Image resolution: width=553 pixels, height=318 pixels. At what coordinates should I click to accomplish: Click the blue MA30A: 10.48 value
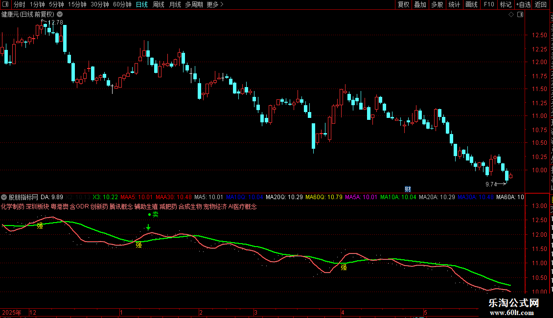[x=475, y=197]
